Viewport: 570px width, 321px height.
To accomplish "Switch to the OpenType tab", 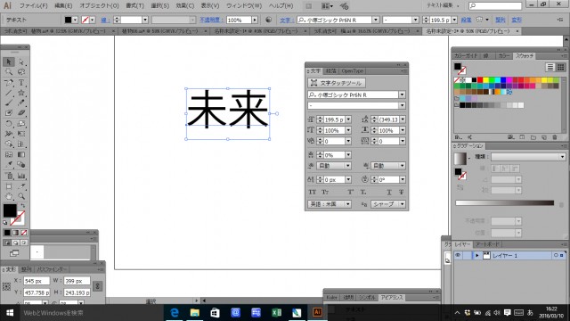I will tap(353, 71).
